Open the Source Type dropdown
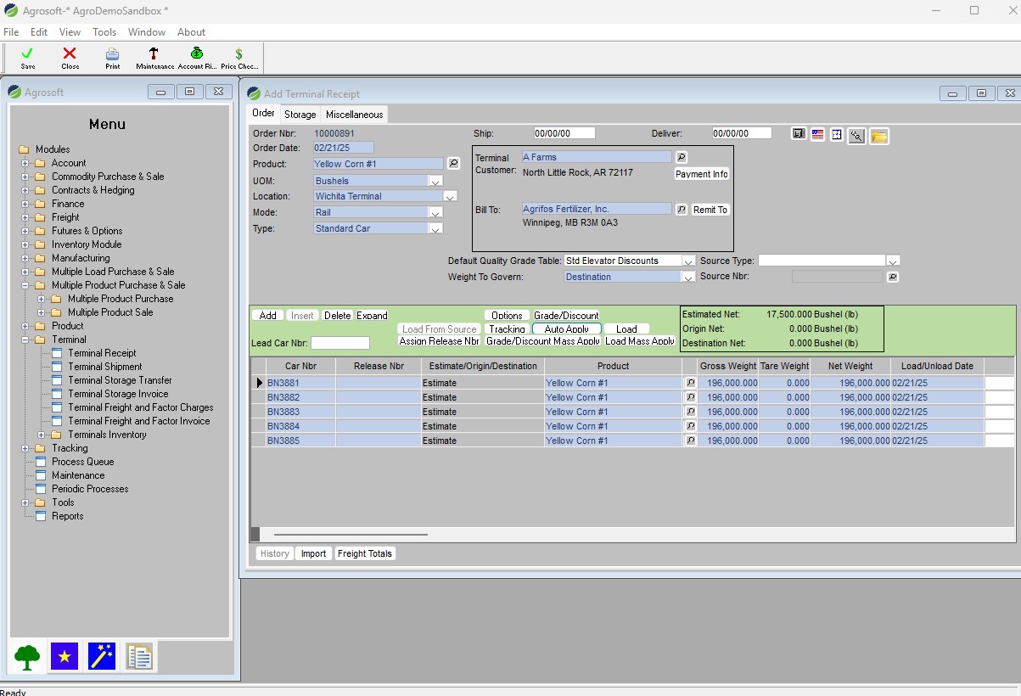 click(x=892, y=261)
